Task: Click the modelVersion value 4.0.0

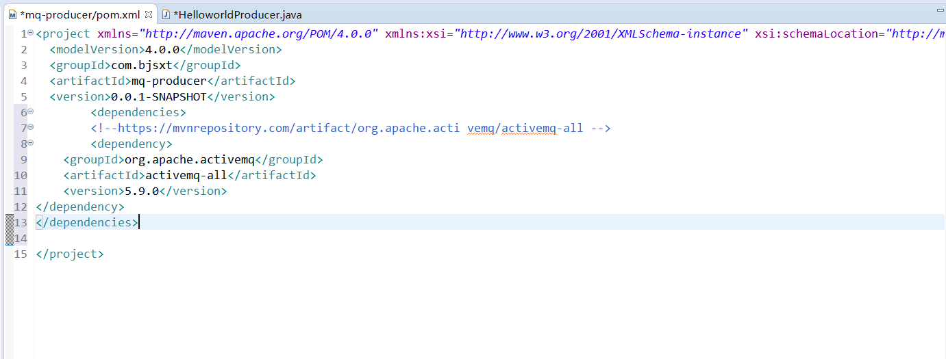Action: pos(162,49)
